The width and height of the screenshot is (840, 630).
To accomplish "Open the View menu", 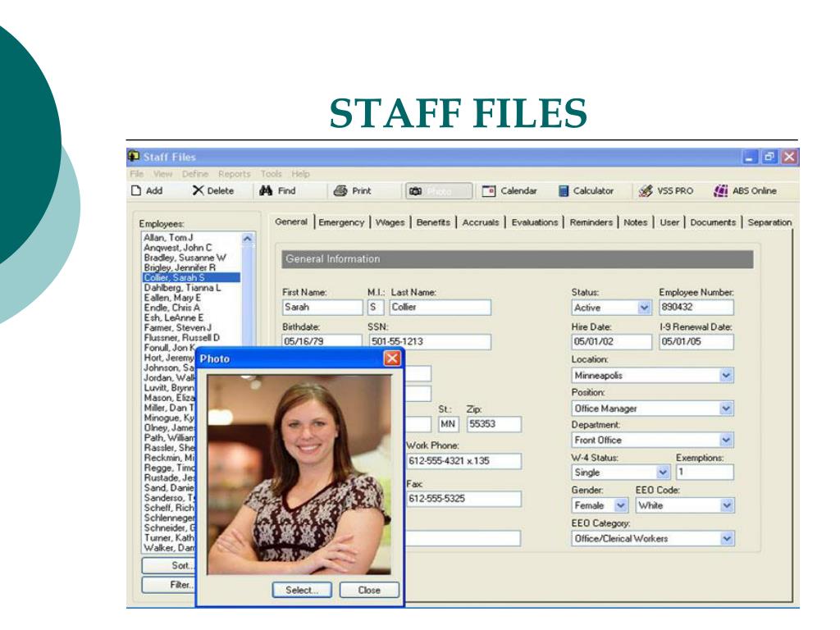I will click(163, 174).
